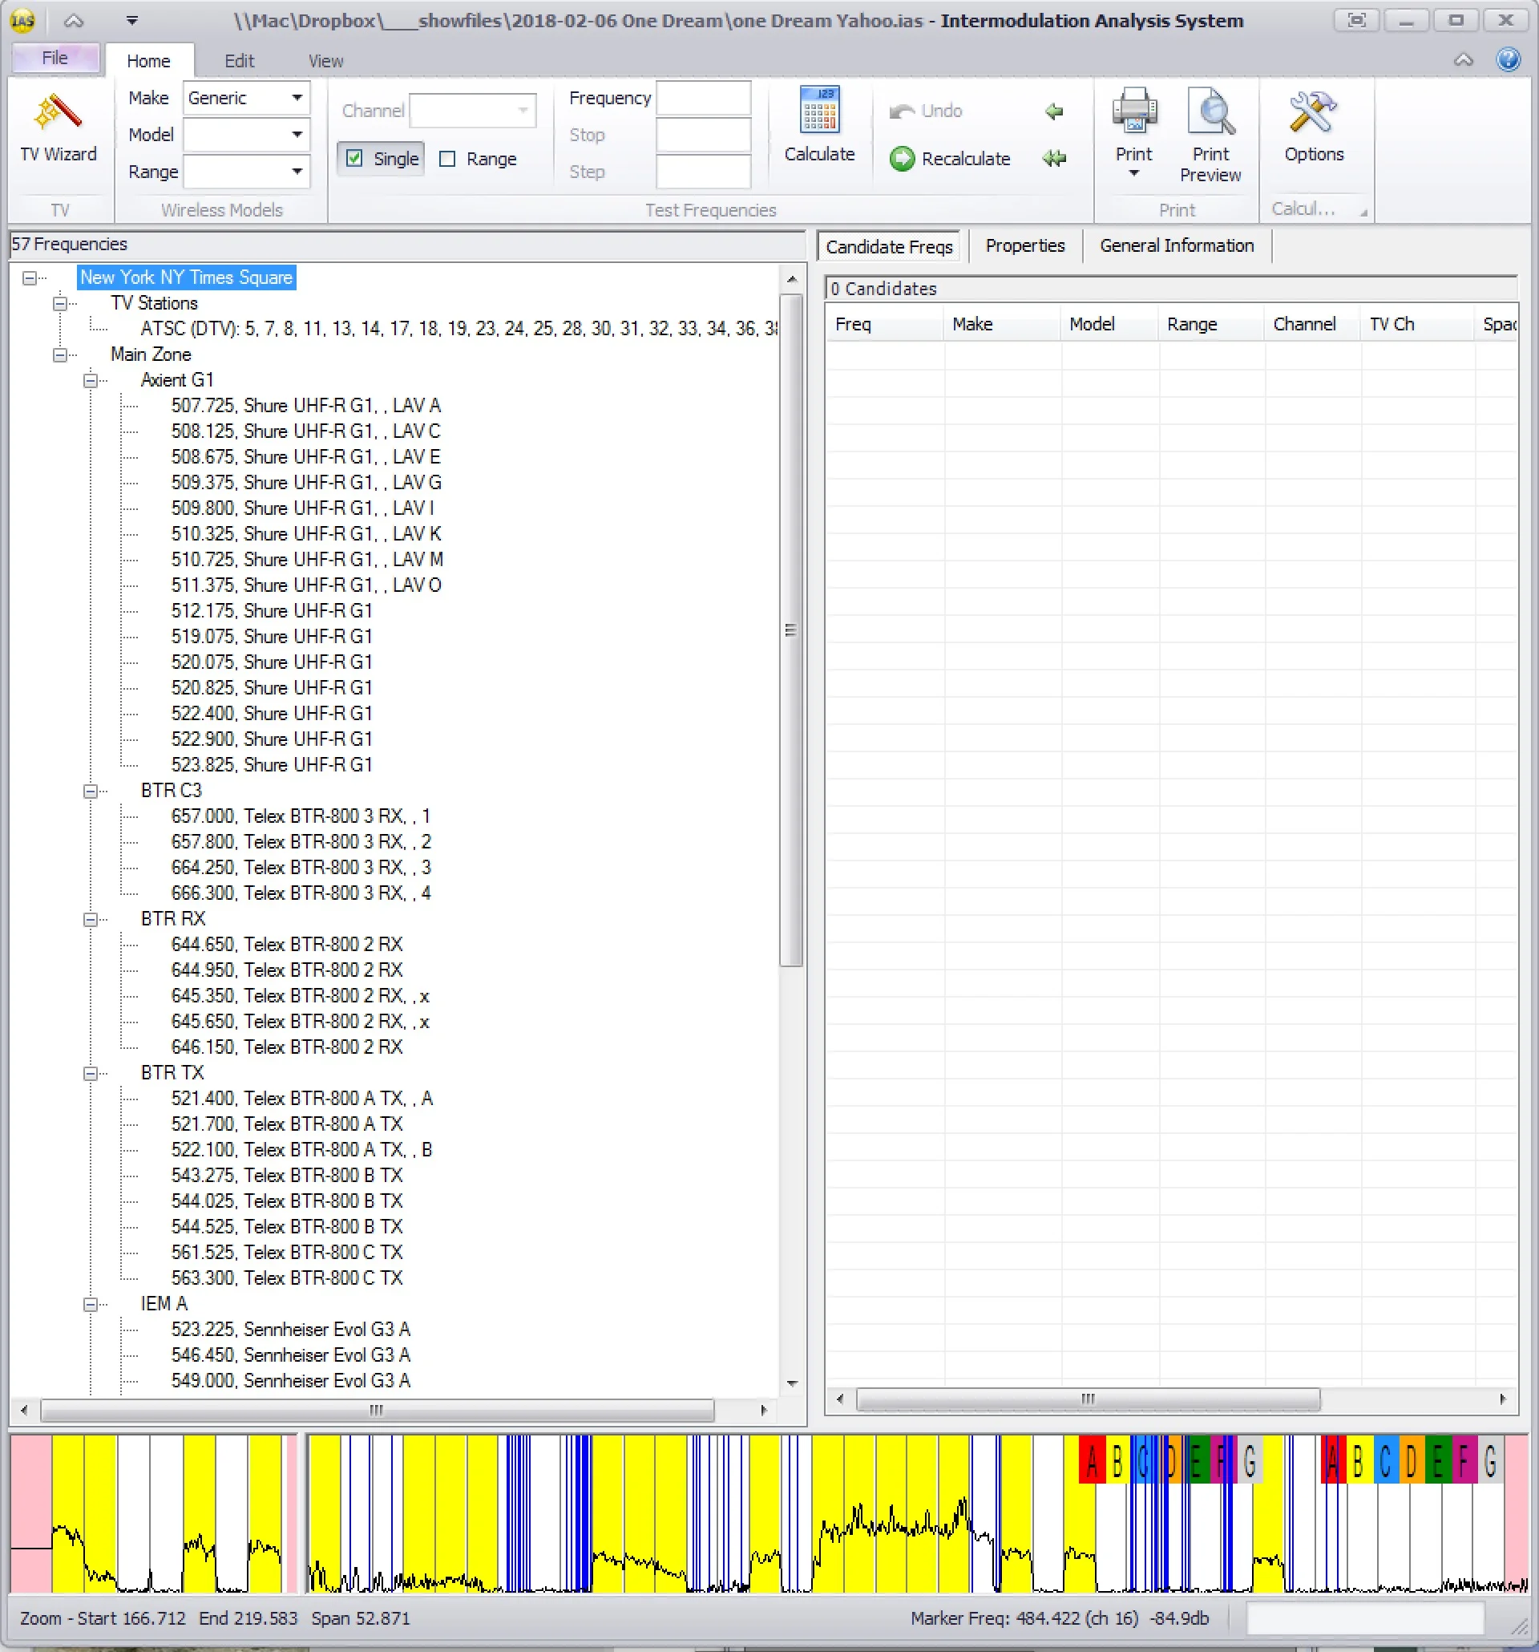Collapse the BTR RX group
The image size is (1539, 1652).
pos(91,919)
